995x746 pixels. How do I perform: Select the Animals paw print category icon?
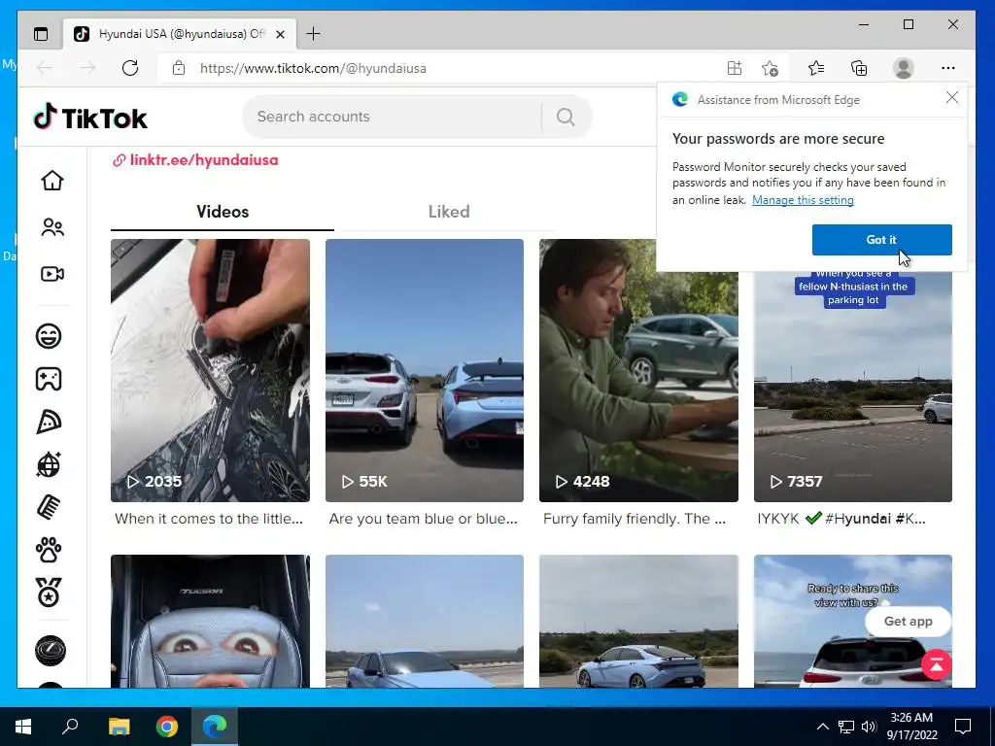[x=49, y=550]
